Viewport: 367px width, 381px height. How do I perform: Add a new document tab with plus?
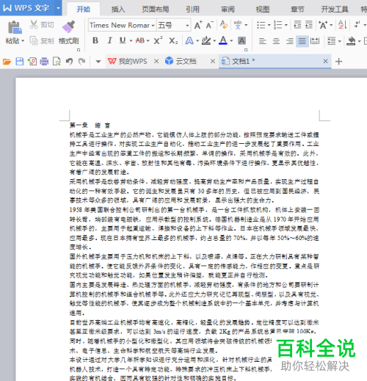point(338,61)
